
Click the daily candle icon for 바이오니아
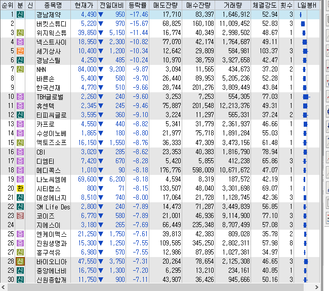(306, 262)
